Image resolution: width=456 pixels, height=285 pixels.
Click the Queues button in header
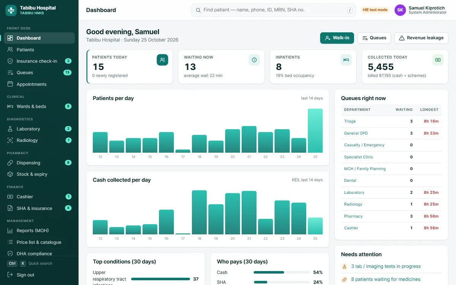tap(374, 38)
